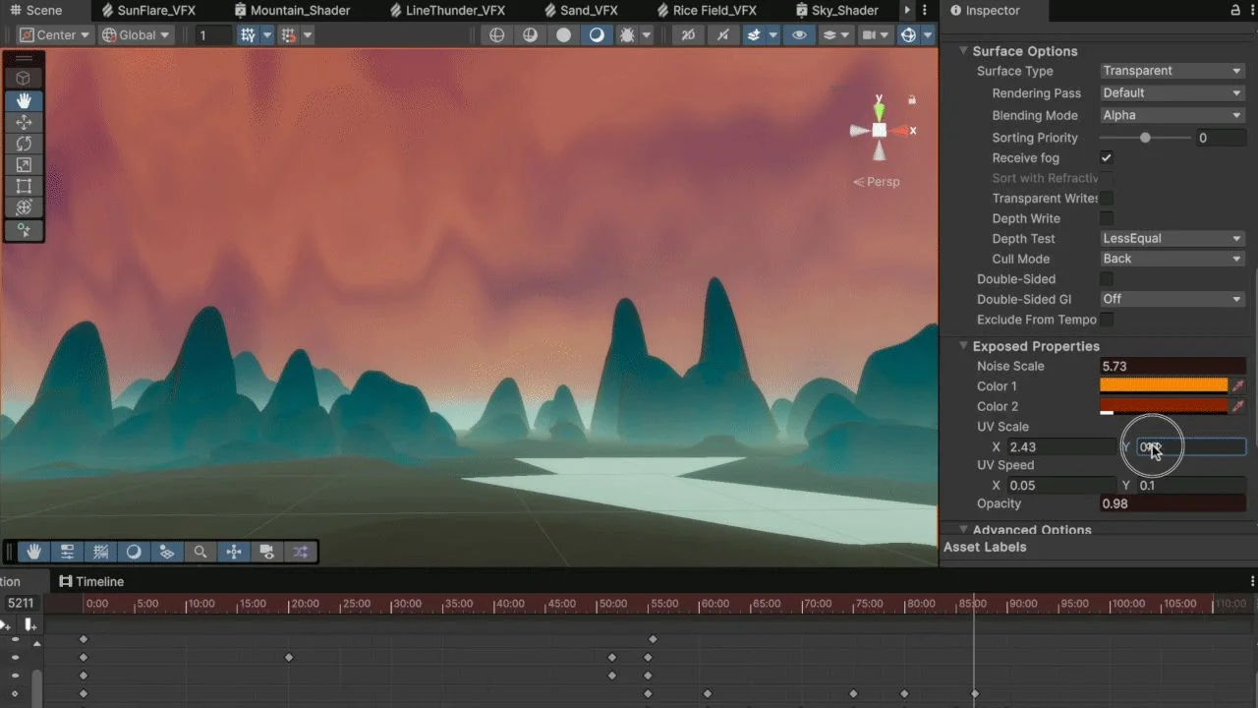Open the Blending Mode dropdown
The width and height of the screenshot is (1258, 708).
tap(1172, 115)
